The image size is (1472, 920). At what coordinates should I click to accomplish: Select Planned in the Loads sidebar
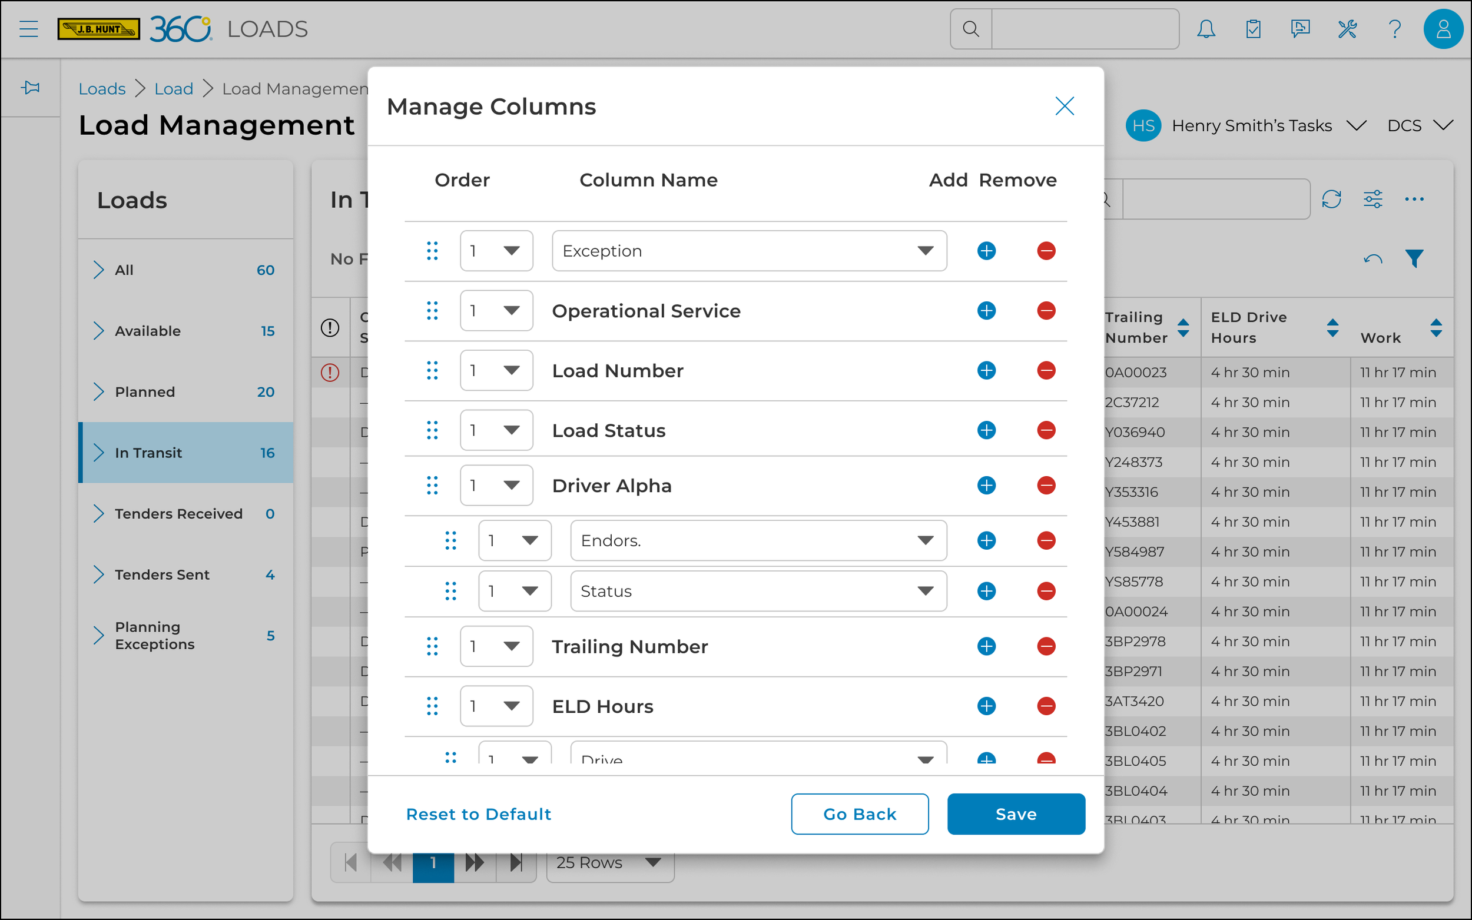pos(144,391)
